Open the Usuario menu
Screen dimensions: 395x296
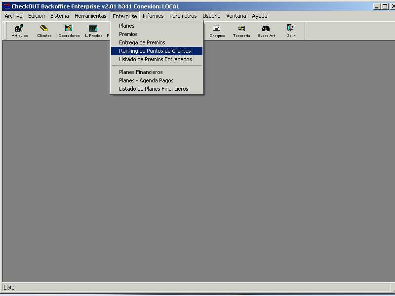[211, 16]
